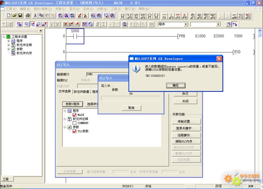Image resolution: width=263 pixels, height=189 pixels.
Task: Open 传输设置... from related functions
Action: [x=186, y=121]
